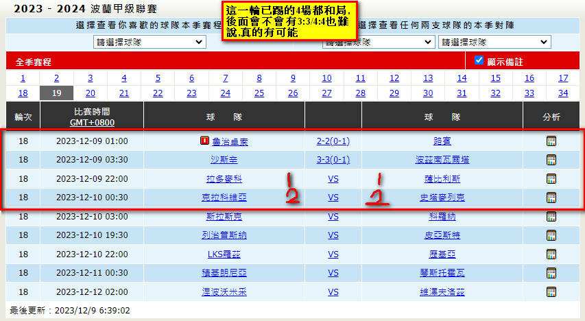Screen dimensions: 585x321
Task: Click the 波茲南瓦爾塔 team link
Action: 442,160
